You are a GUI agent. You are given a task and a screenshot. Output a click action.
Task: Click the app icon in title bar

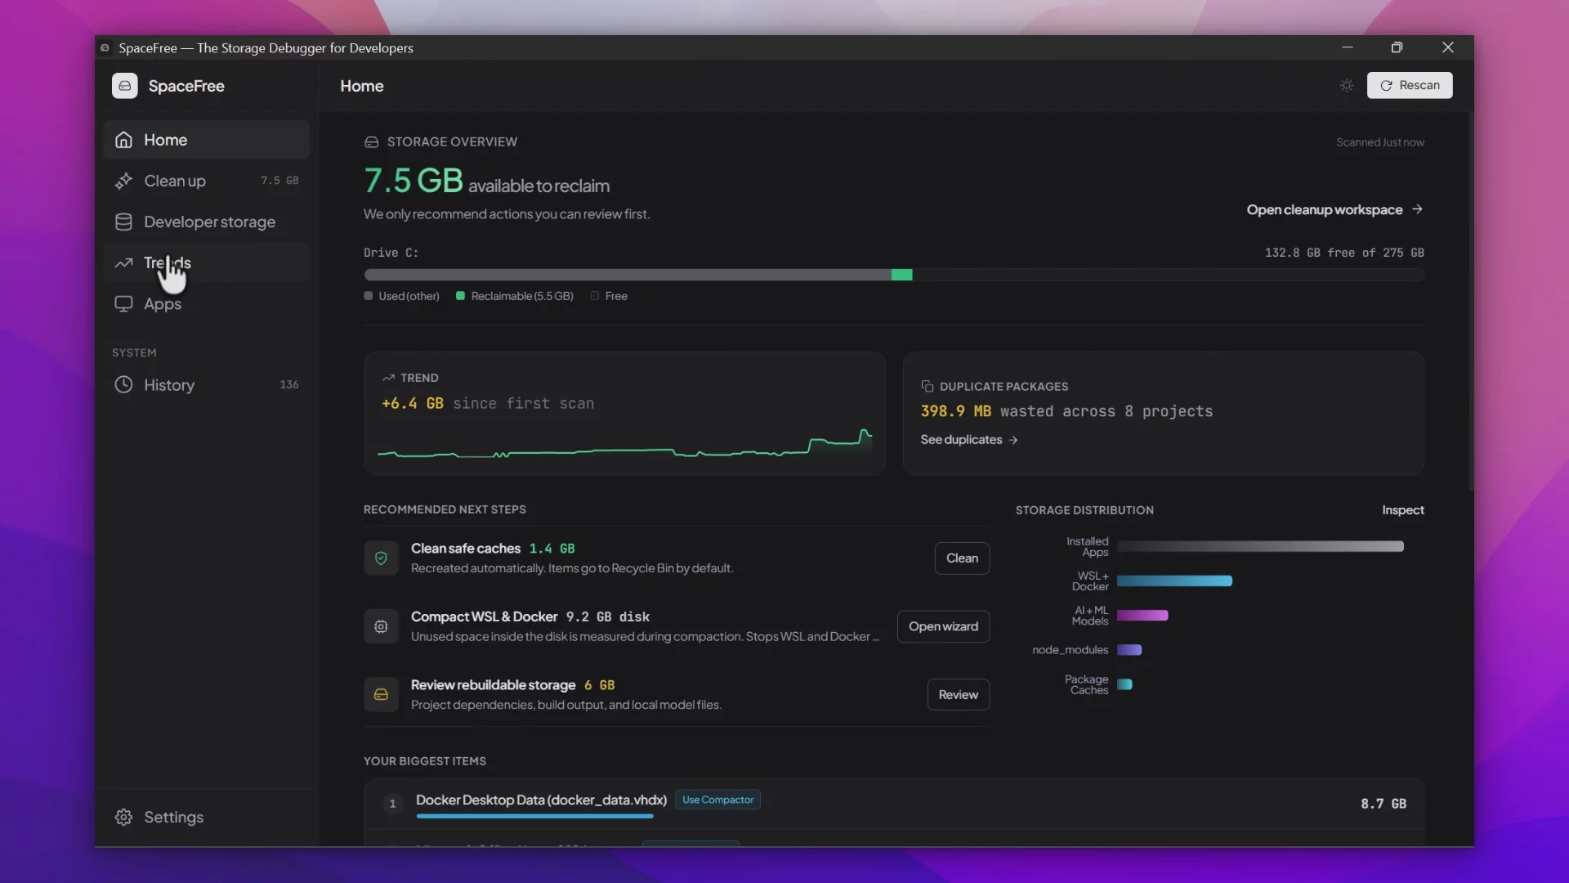(105, 48)
